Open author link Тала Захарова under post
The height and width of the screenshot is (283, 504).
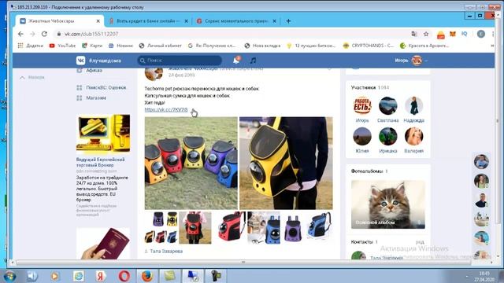click(166, 252)
